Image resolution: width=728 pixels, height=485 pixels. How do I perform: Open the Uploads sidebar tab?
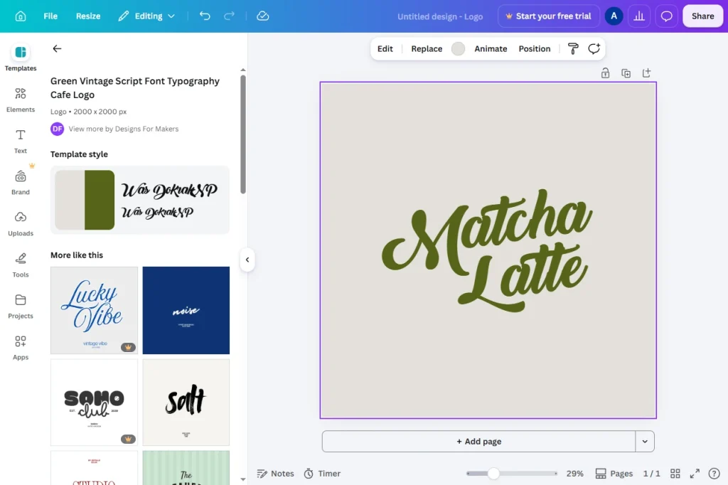[x=21, y=224]
